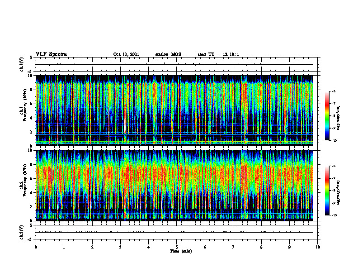
Task: Click the "8" tick label on time axis
Action: 261,247
